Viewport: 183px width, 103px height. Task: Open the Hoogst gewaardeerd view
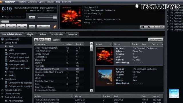pos(19,68)
